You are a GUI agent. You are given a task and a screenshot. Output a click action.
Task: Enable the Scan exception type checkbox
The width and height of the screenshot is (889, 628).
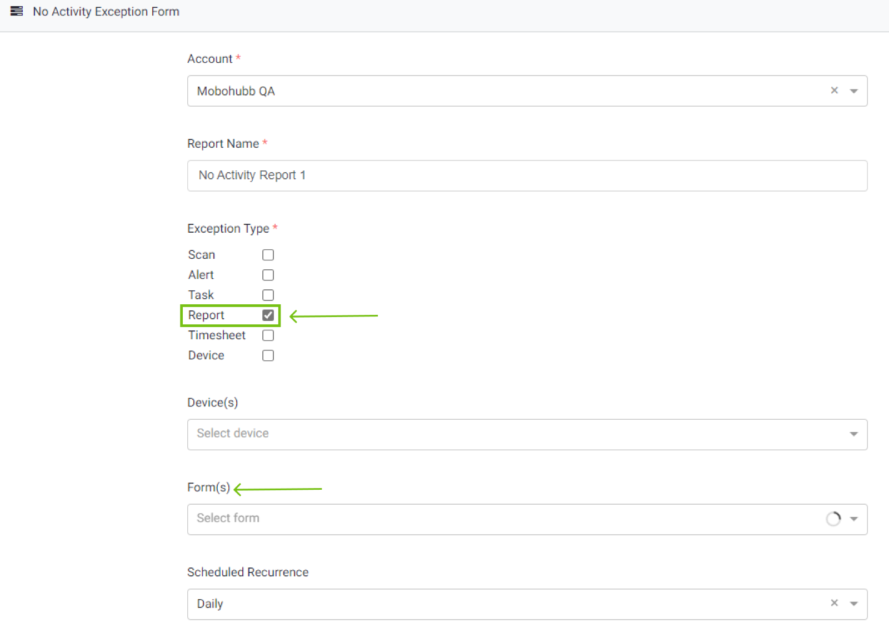point(268,255)
